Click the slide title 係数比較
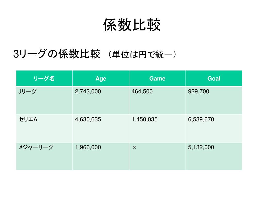The width and height of the screenshot is (264, 198). pos(132,25)
